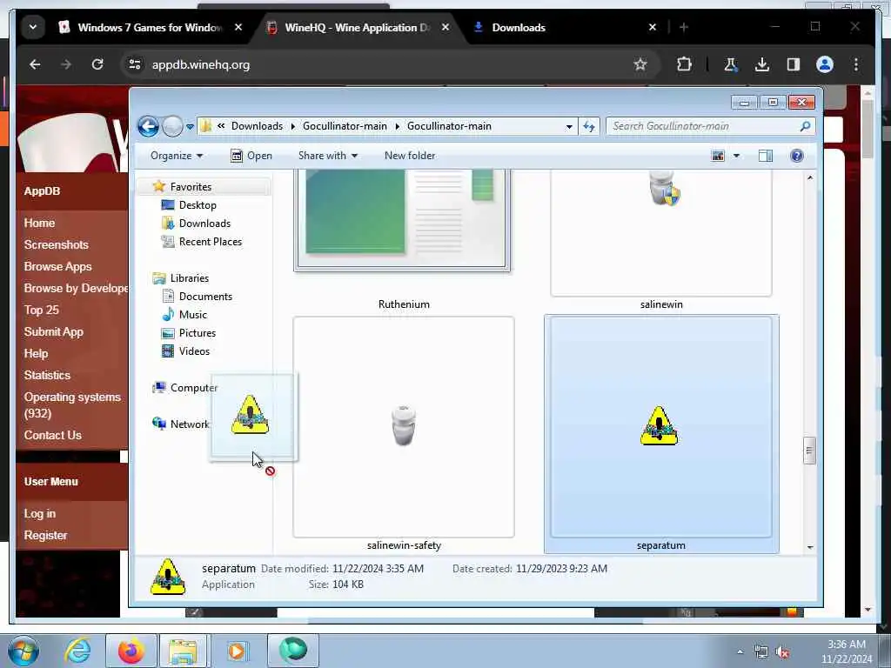Click Open in the Explorer toolbar
Image resolution: width=891 pixels, height=668 pixels.
[x=251, y=156]
